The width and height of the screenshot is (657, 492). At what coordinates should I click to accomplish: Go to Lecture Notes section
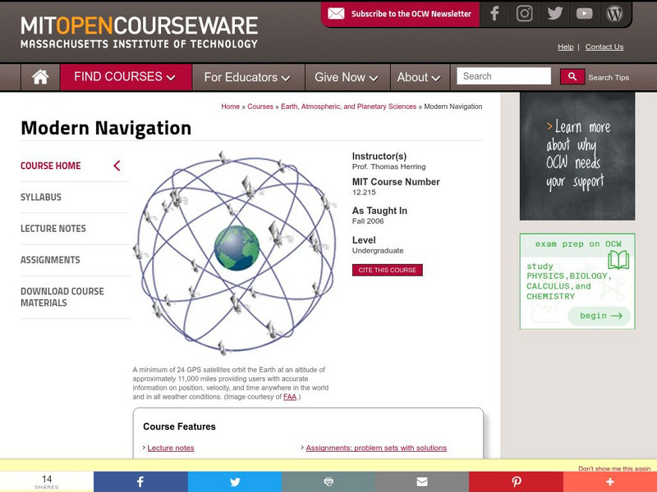pos(53,229)
